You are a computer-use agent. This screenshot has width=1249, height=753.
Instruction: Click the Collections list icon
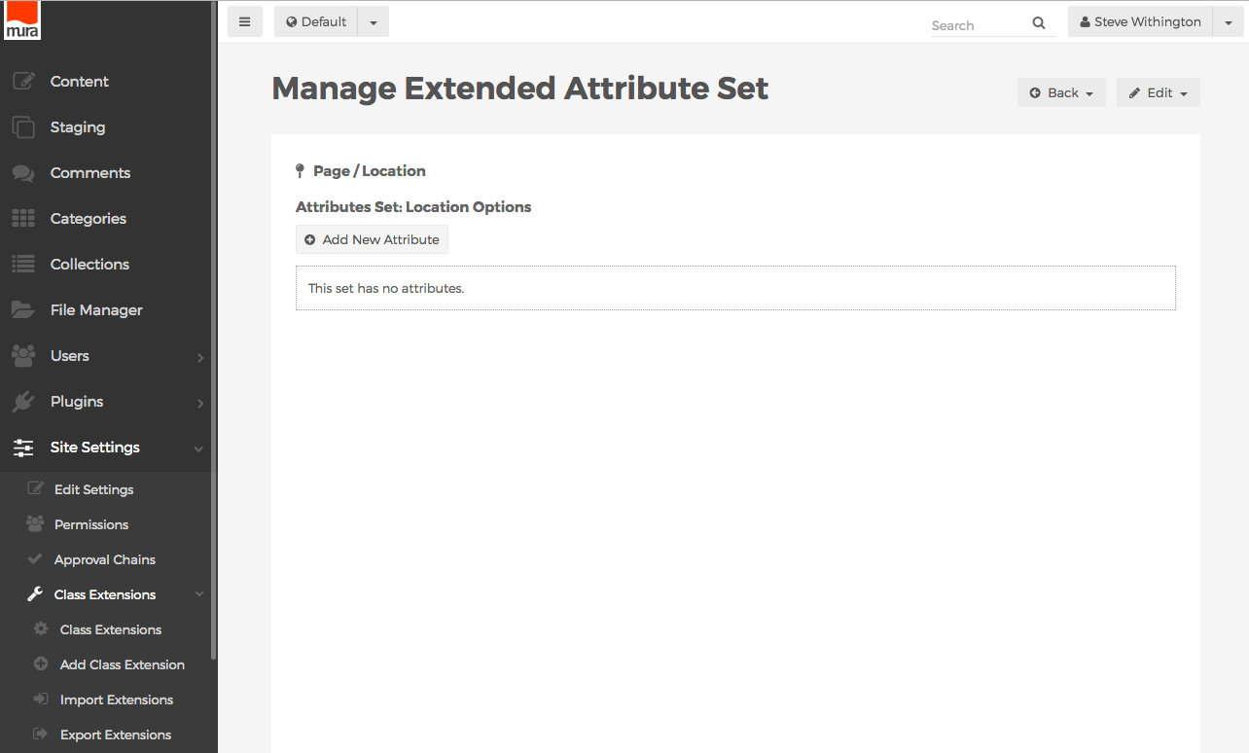pos(23,265)
